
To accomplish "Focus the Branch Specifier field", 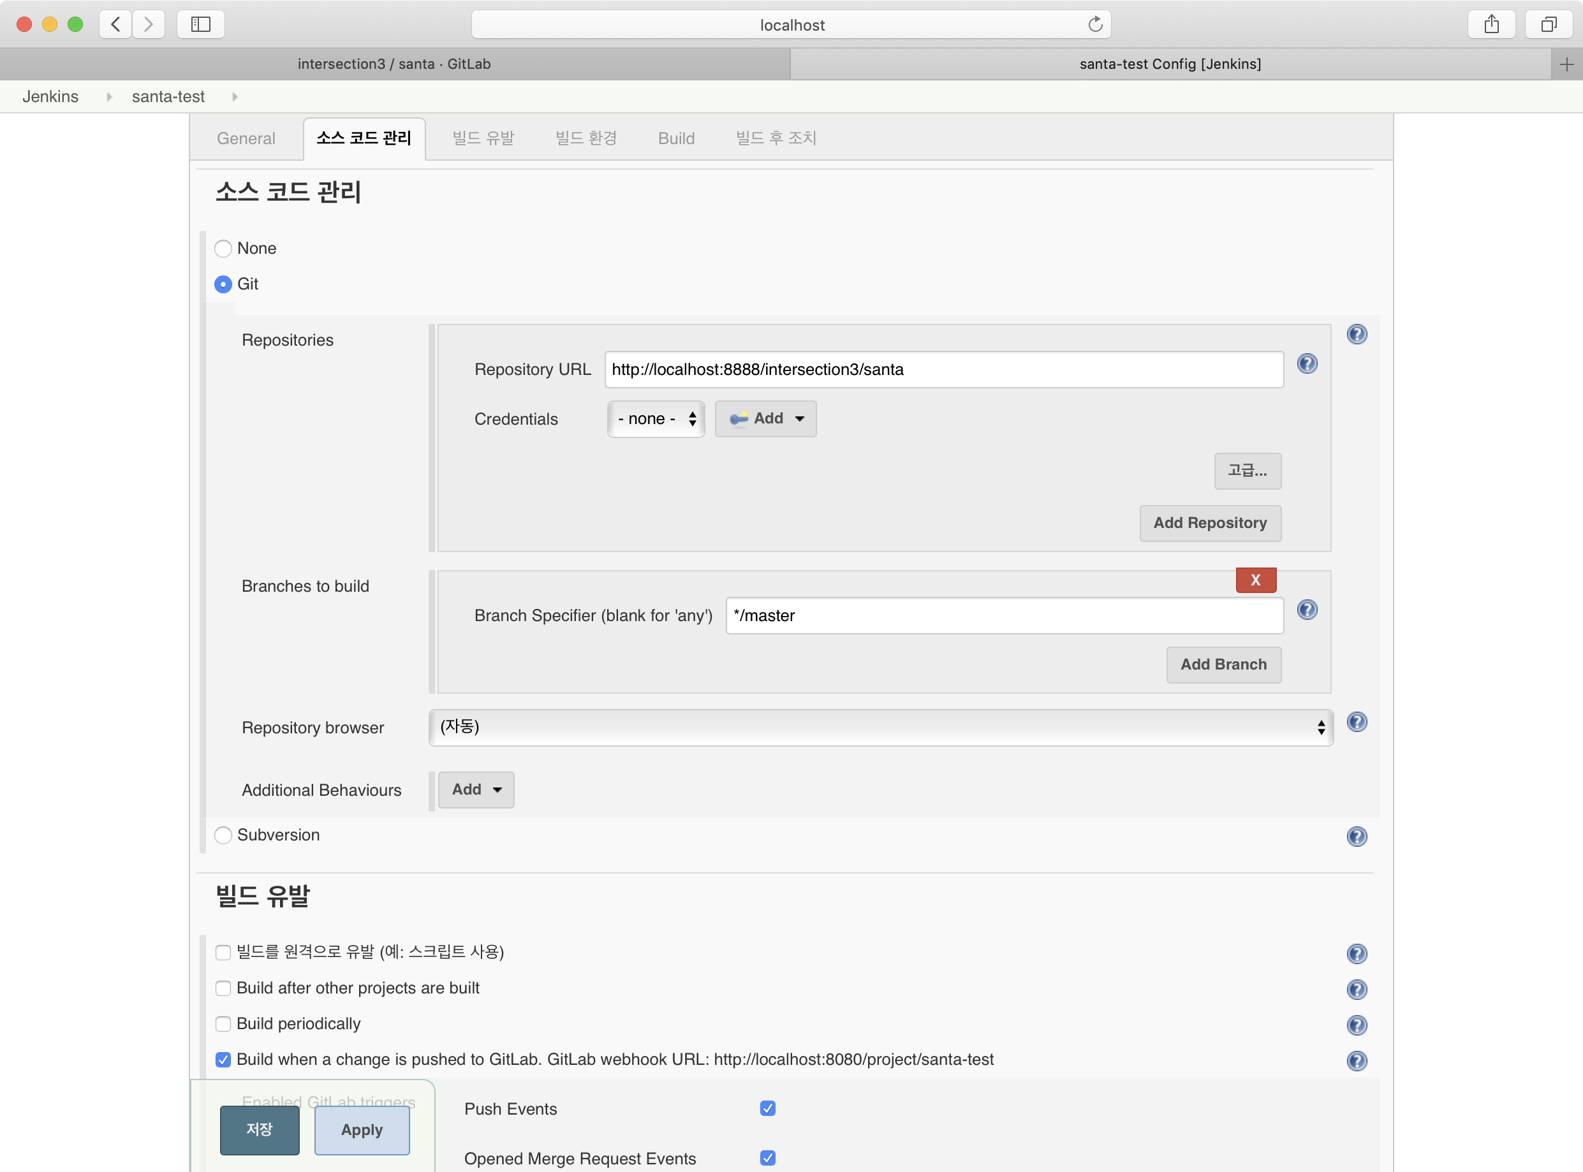I will point(1005,616).
